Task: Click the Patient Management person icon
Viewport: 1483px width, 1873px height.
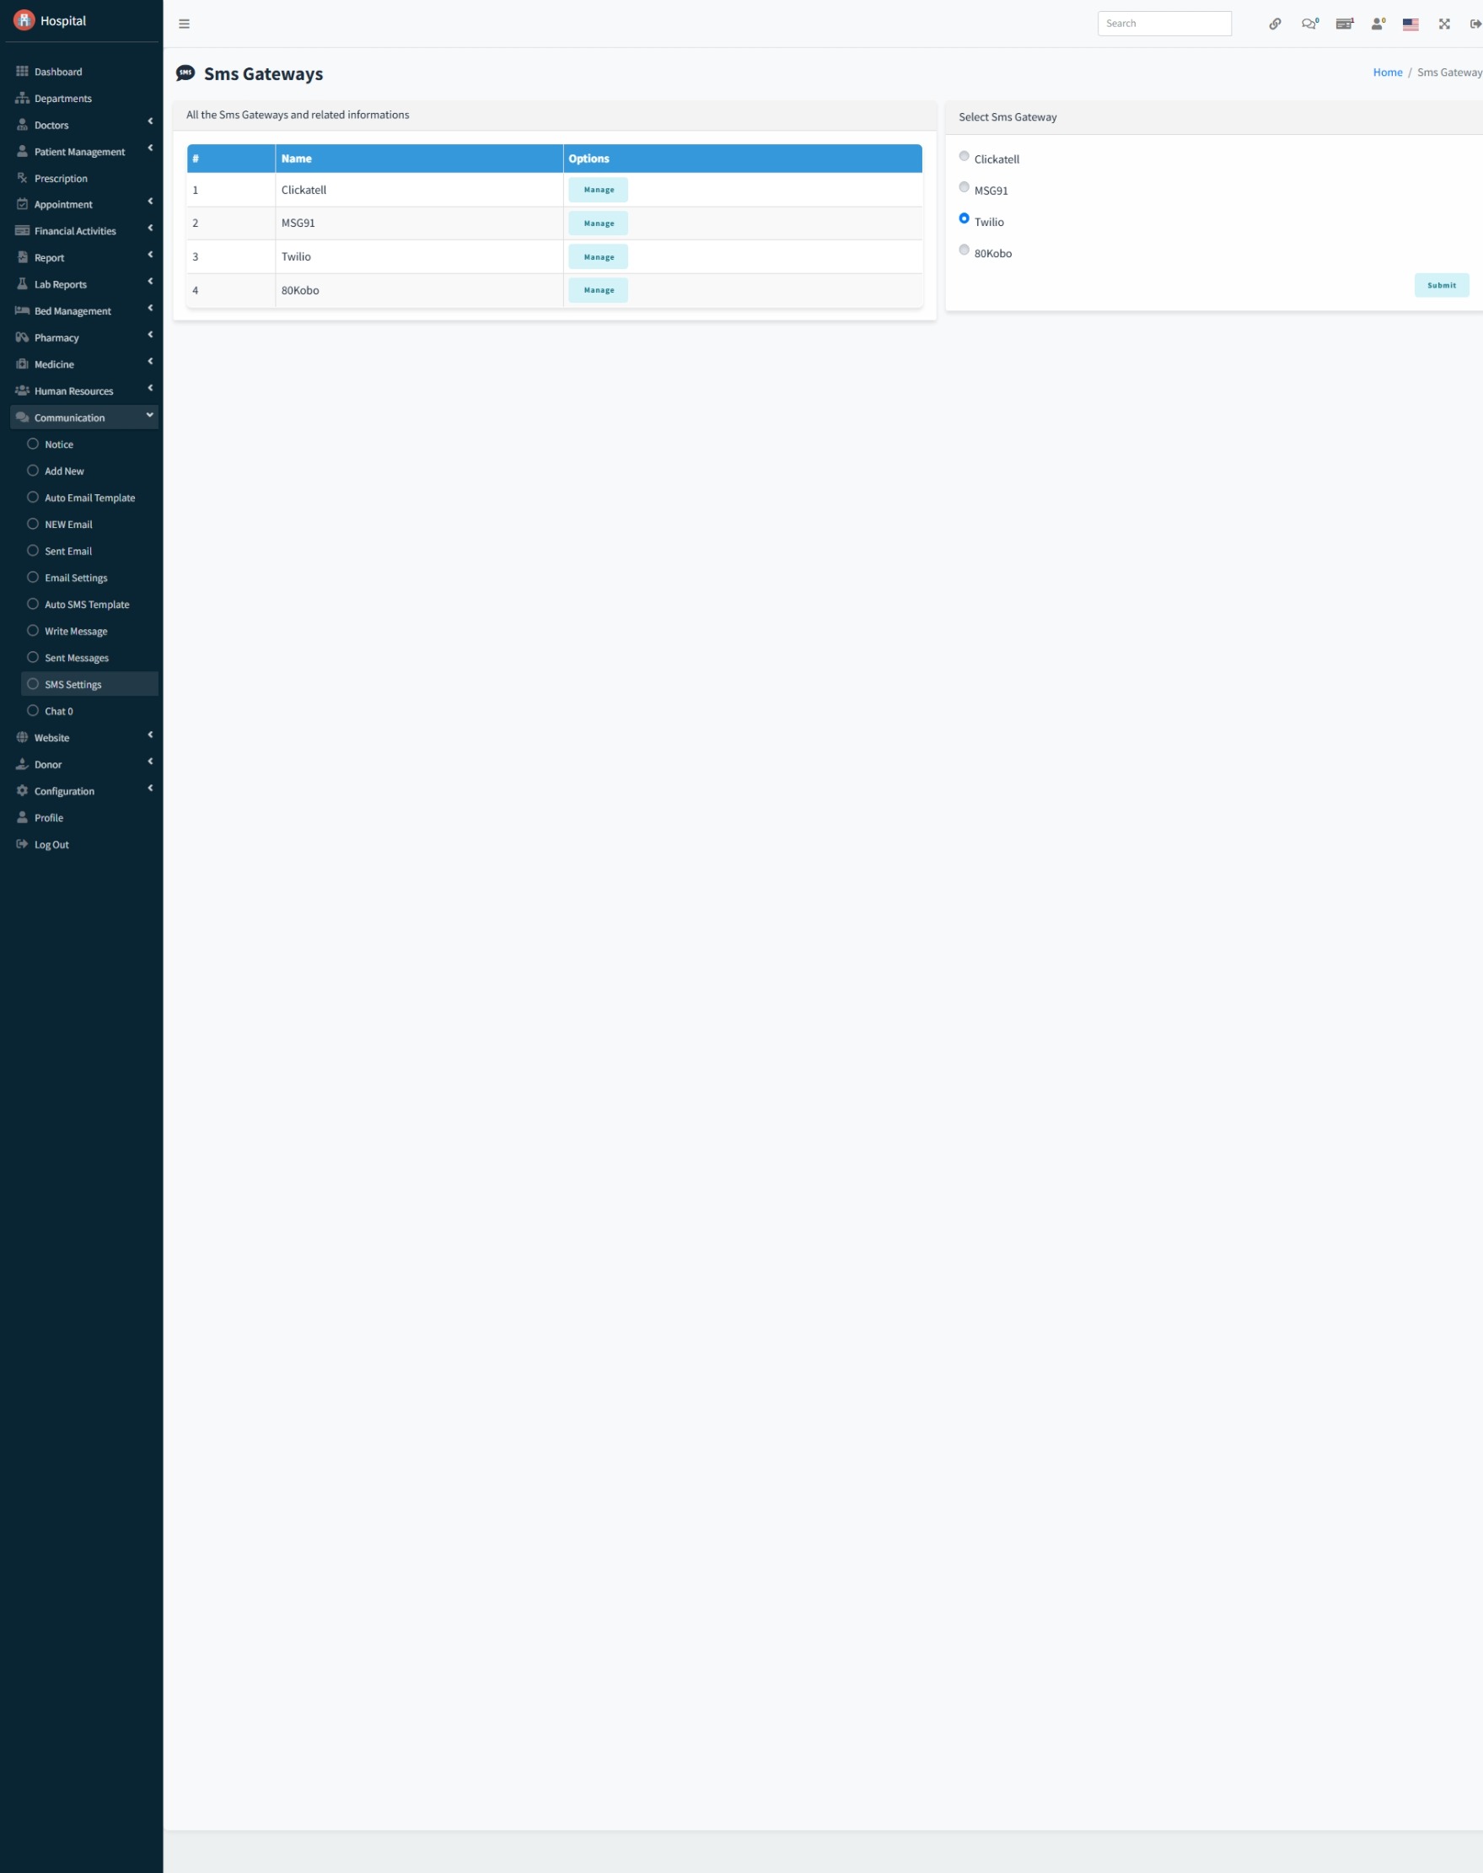Action: (23, 151)
